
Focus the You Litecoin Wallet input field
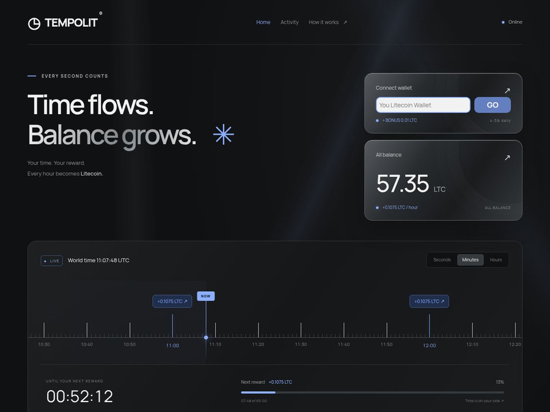423,105
